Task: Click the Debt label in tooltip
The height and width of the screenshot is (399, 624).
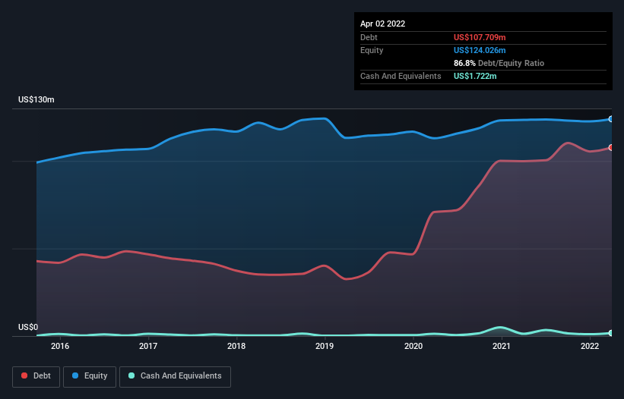Action: 369,37
